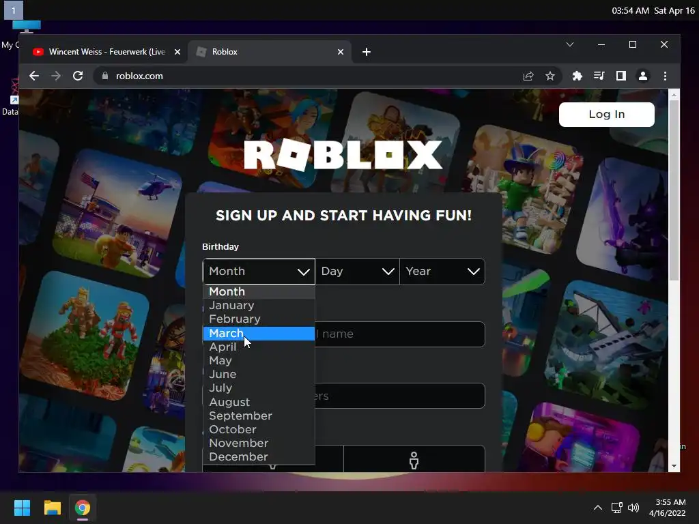Choose April from the month list
Screen dimensions: 699x524
click(259, 347)
